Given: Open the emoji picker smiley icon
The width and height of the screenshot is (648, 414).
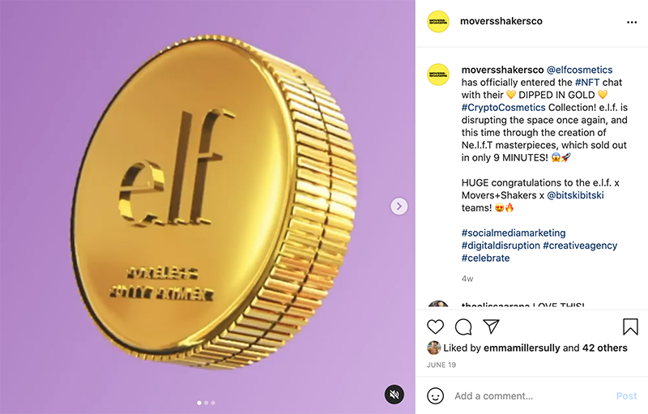Looking at the screenshot, I should click(436, 396).
